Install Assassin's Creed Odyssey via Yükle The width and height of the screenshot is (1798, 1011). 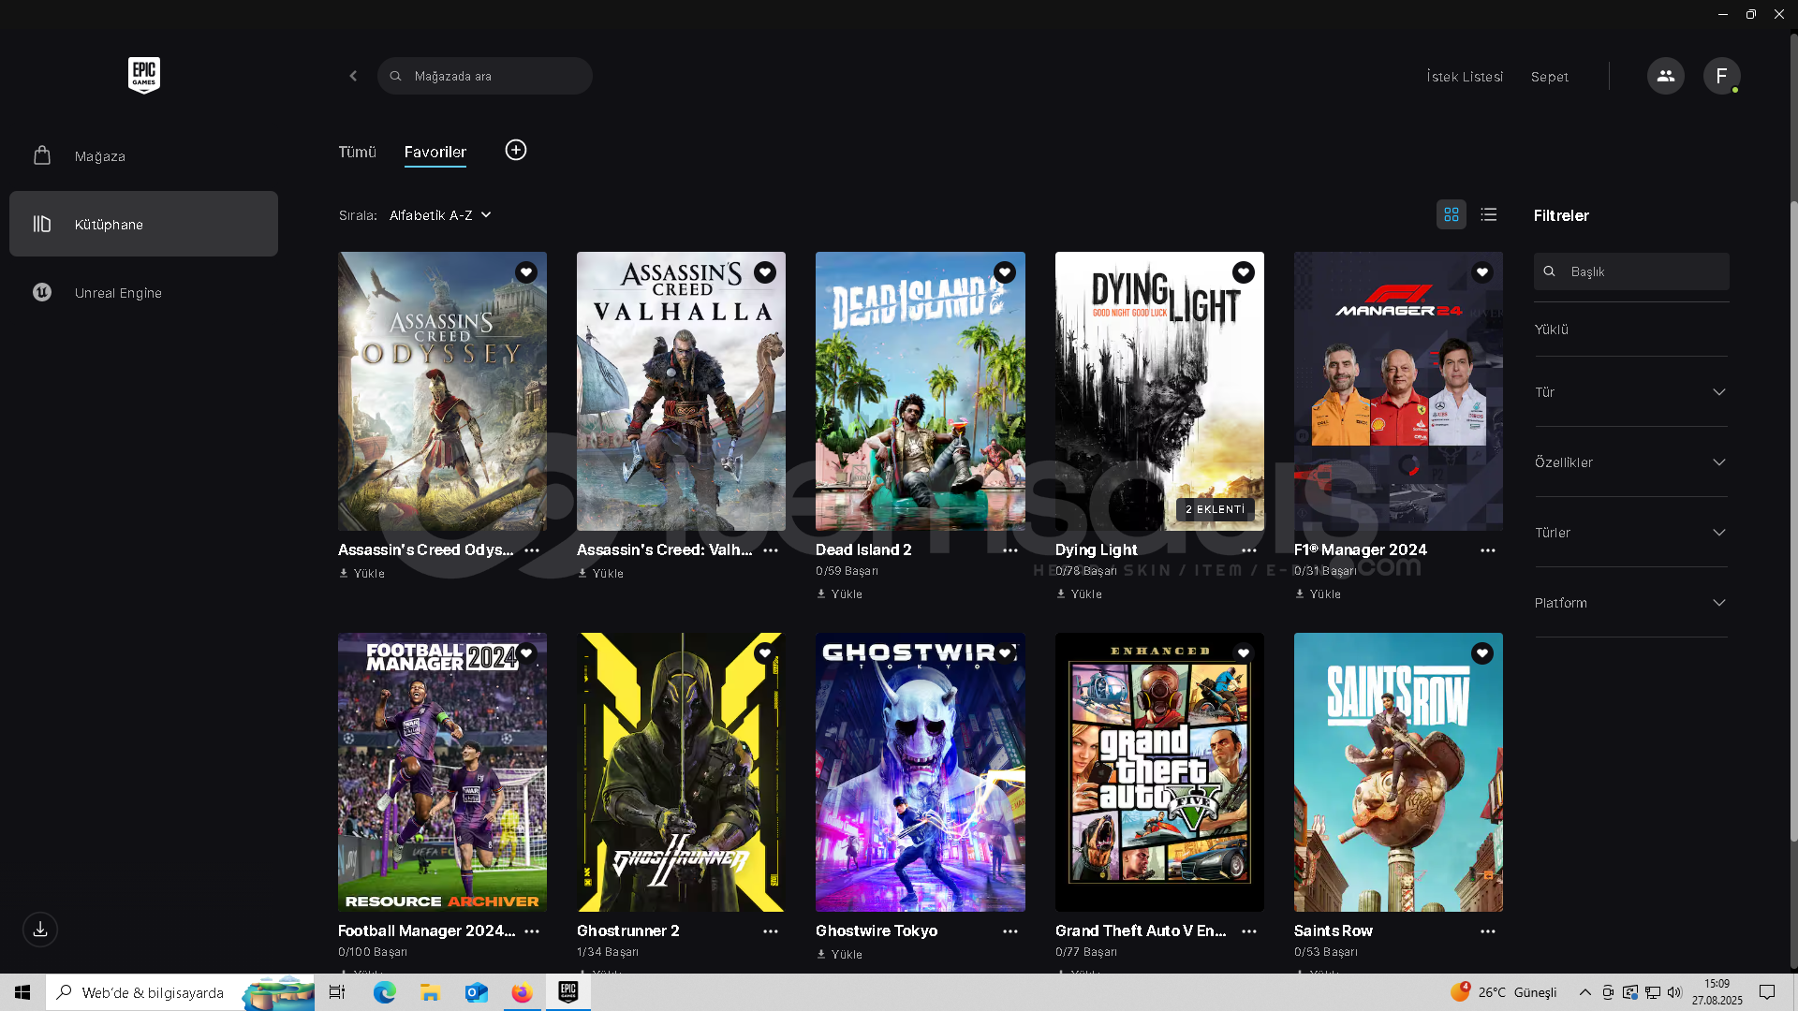point(362,573)
